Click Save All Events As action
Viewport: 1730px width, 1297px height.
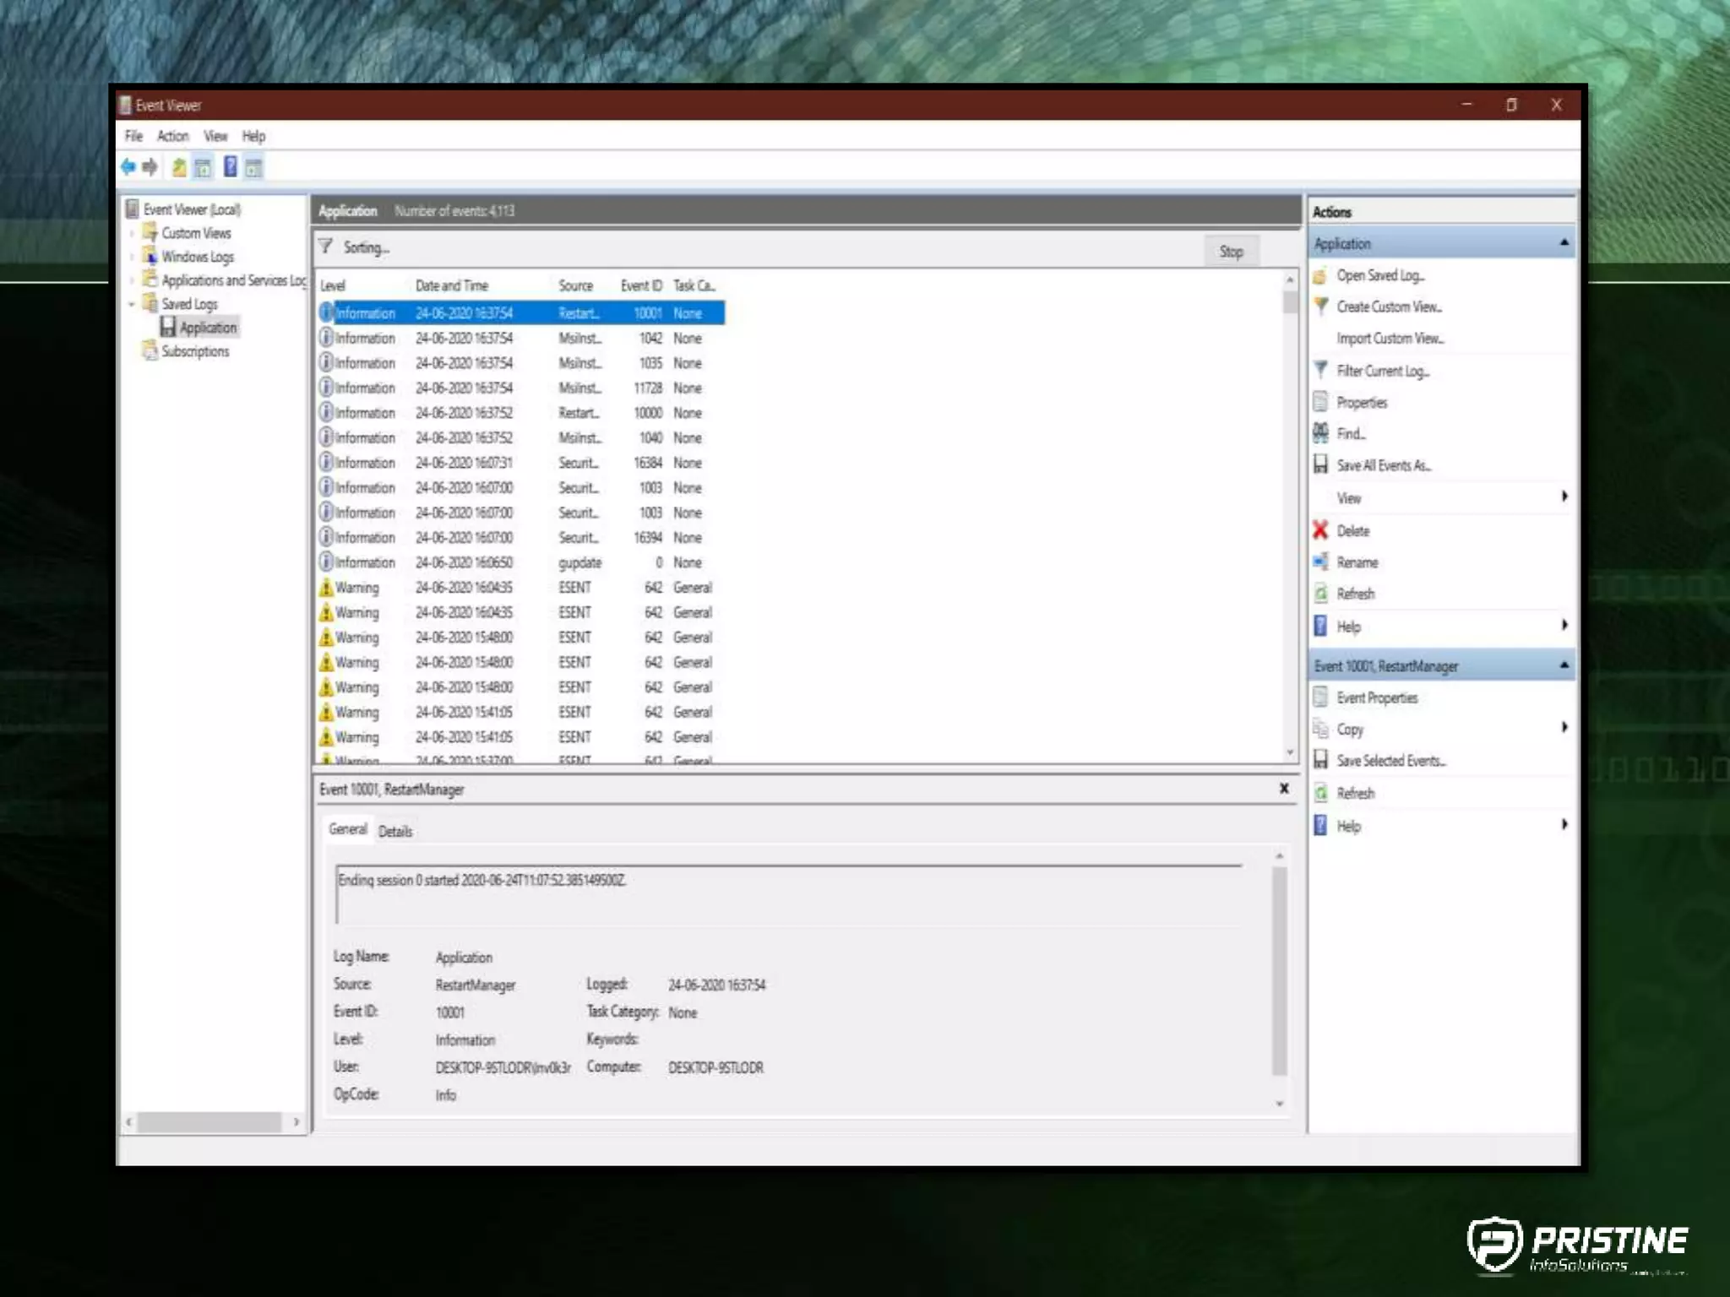tap(1382, 465)
